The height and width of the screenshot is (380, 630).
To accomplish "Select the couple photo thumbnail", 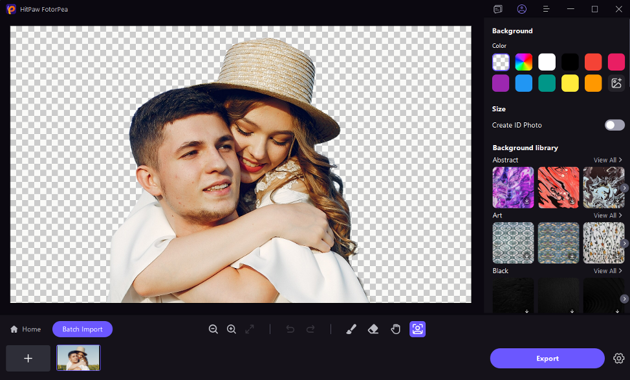I will (x=78, y=357).
